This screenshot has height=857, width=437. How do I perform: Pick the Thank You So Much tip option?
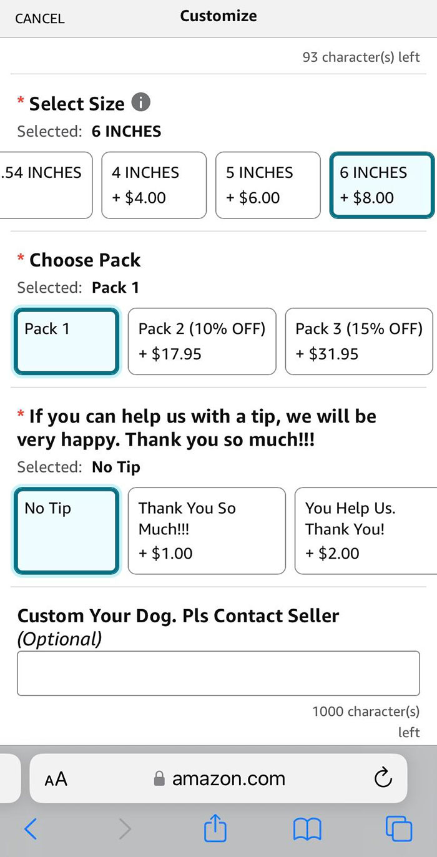point(207,531)
